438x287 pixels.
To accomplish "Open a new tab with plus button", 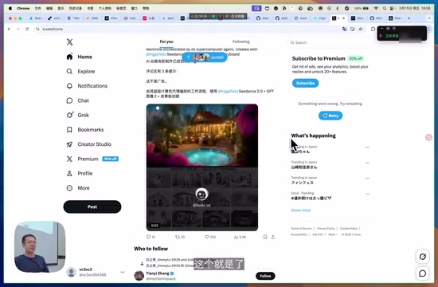I will tap(409, 18).
